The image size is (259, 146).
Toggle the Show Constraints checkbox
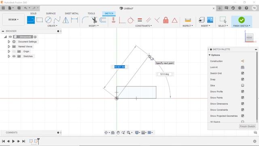coord(242,110)
